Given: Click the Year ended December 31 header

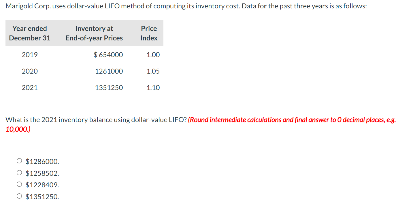Looking at the screenshot, I should click(x=29, y=33).
